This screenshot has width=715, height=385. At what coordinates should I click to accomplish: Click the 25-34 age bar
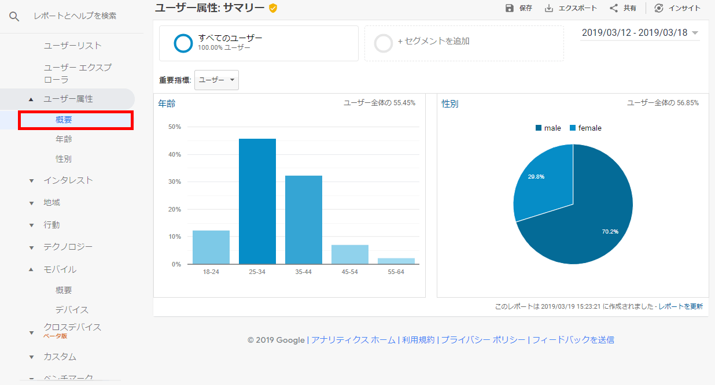click(x=257, y=201)
